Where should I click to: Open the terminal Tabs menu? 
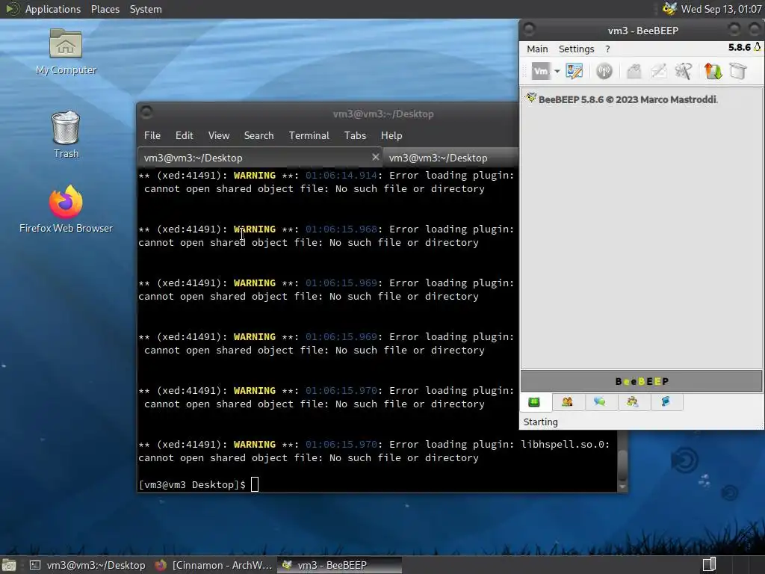(x=355, y=136)
